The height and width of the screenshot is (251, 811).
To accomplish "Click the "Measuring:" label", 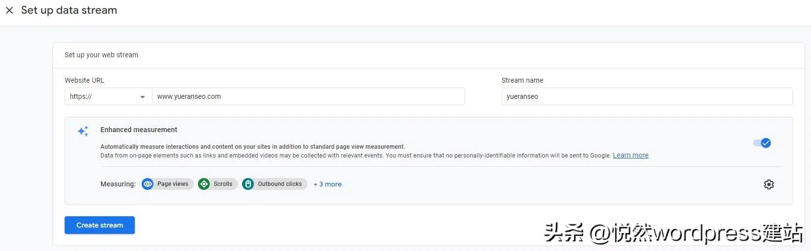I will pos(118,184).
